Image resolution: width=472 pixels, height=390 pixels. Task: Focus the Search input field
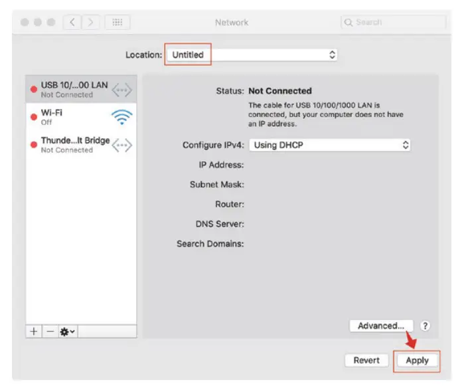tap(394, 23)
